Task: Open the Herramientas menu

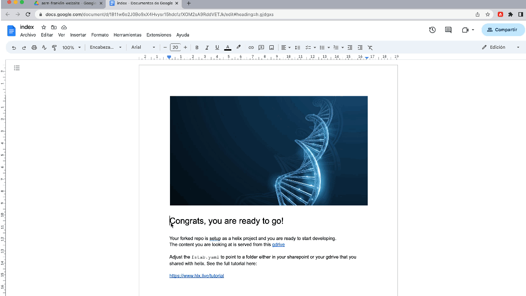Action: 127,35
